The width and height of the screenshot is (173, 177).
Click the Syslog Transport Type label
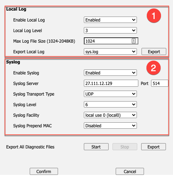[x=34, y=94]
